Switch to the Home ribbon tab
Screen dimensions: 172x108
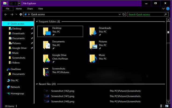coord(19,9)
